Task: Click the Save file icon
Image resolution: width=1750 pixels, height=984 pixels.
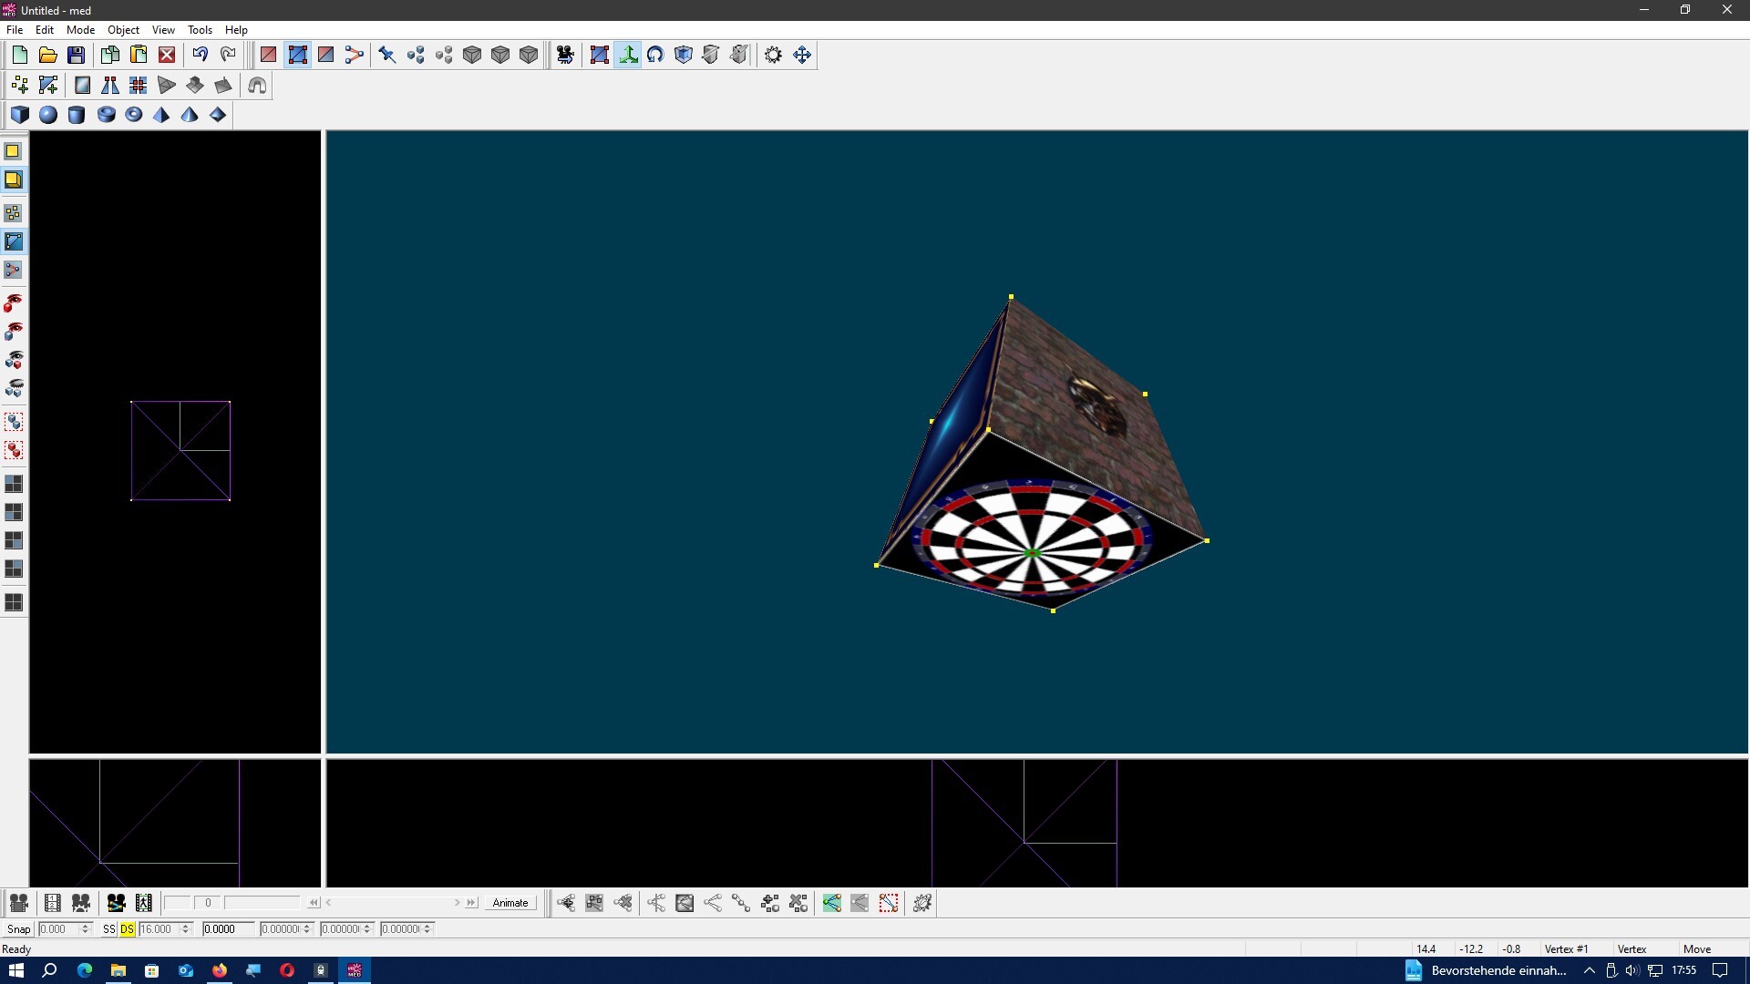Action: coord(77,55)
